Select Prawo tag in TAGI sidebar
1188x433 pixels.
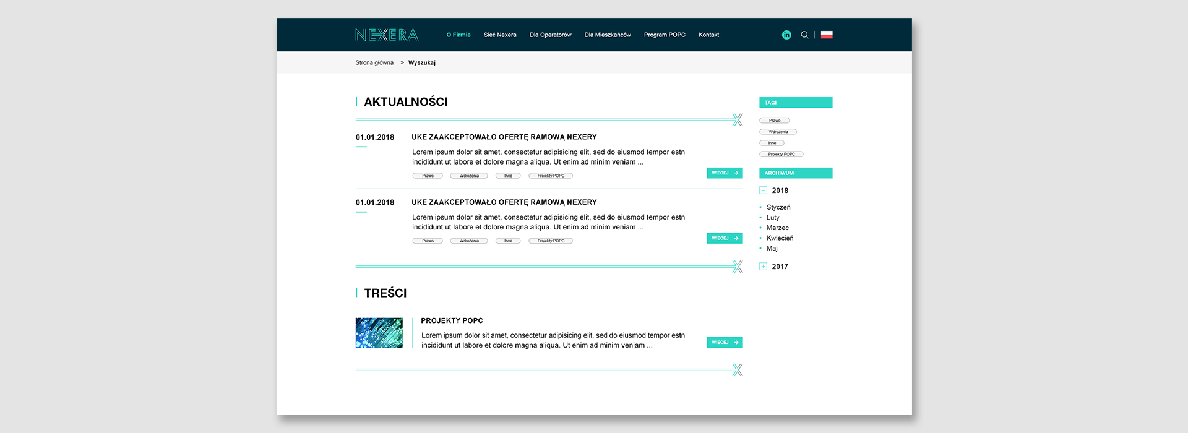click(x=775, y=121)
